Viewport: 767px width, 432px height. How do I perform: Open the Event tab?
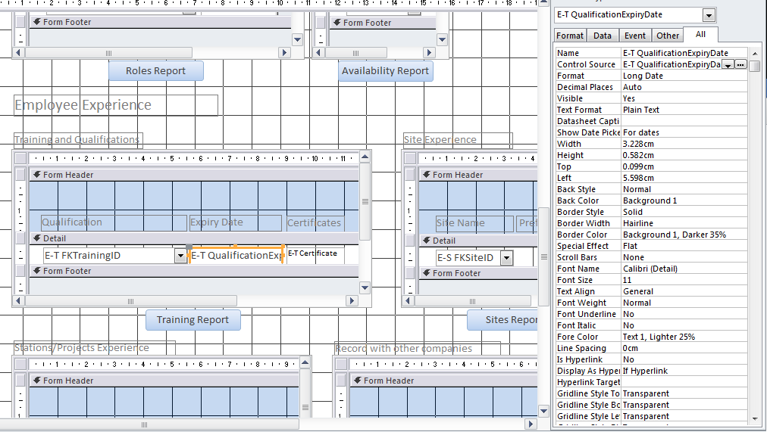635,36
